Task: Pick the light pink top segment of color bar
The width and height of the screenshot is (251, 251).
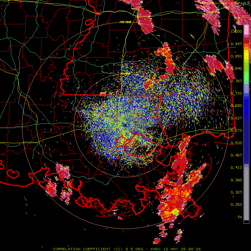Action: click(x=246, y=30)
